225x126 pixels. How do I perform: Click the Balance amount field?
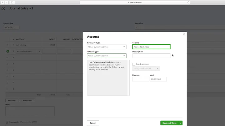pos(141,79)
